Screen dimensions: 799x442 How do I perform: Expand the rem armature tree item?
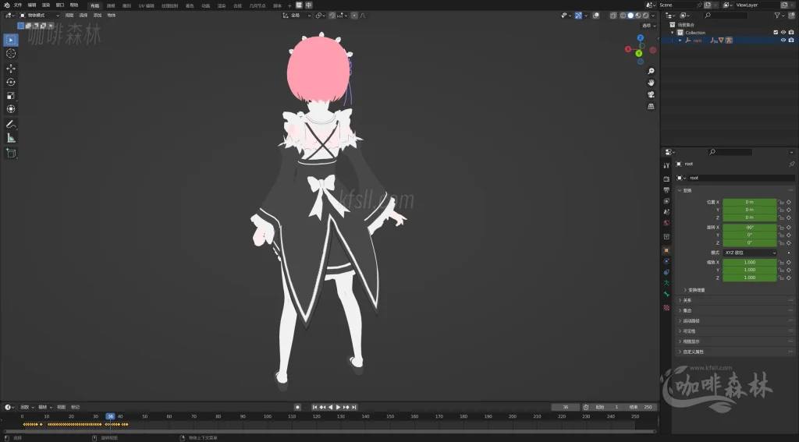click(x=680, y=41)
